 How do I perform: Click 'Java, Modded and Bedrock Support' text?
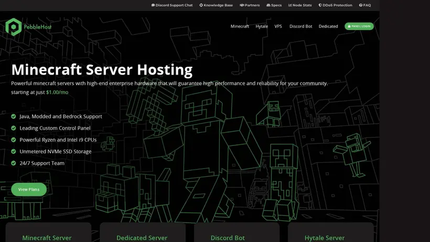pyautogui.click(x=61, y=117)
